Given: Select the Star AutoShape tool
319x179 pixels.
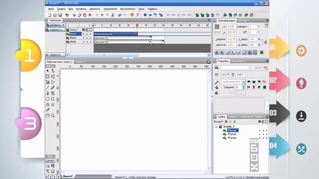Looking at the screenshot, I should coord(48,104).
